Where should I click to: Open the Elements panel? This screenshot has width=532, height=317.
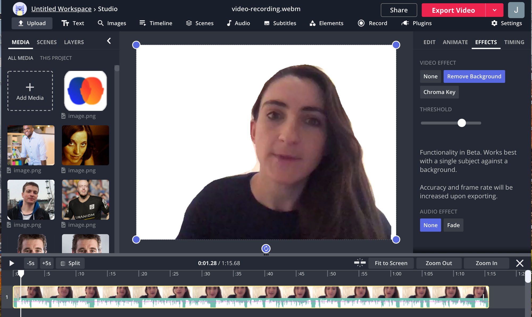point(326,23)
